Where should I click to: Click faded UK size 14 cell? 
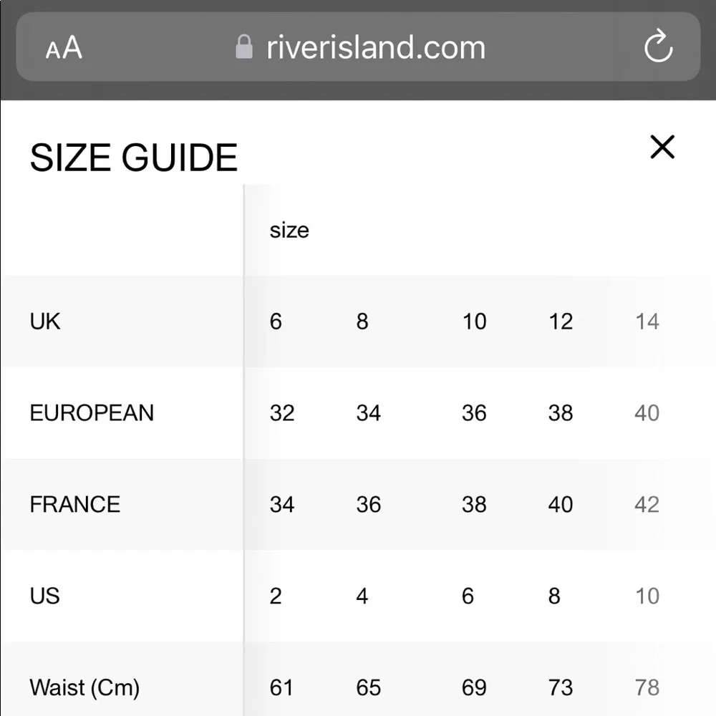pyautogui.click(x=647, y=321)
